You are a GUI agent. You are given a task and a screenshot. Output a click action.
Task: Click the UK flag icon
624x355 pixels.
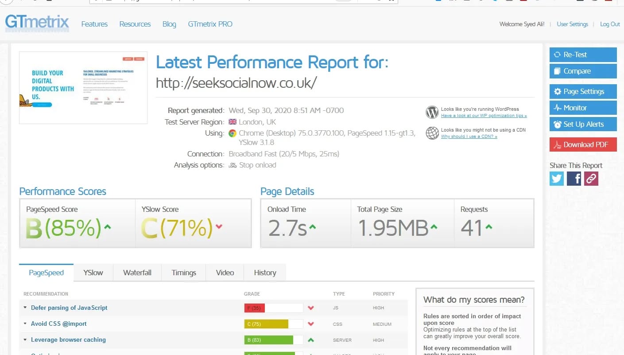[233, 122]
